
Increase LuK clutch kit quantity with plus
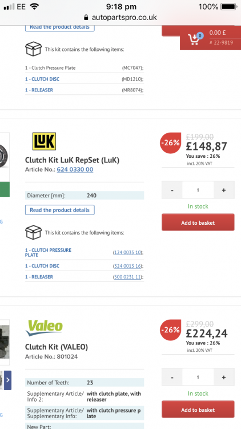coord(224,190)
